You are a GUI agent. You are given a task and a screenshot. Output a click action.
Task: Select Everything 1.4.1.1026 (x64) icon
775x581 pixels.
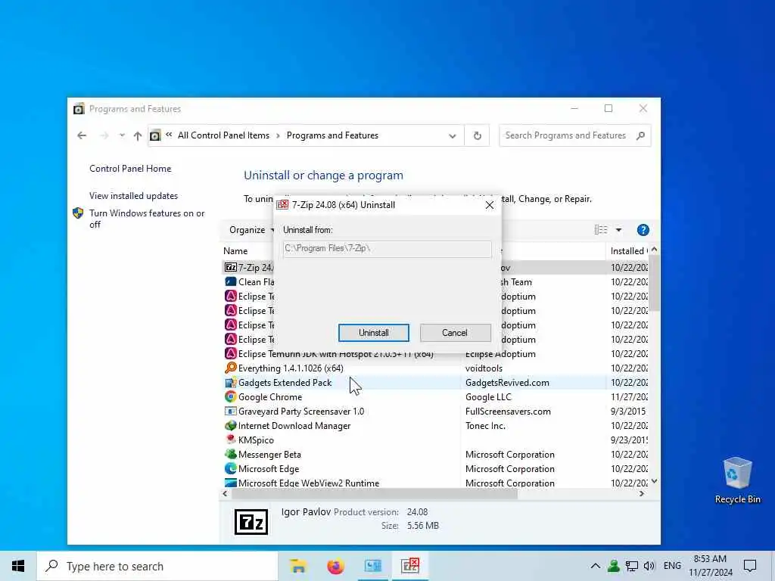[230, 368]
